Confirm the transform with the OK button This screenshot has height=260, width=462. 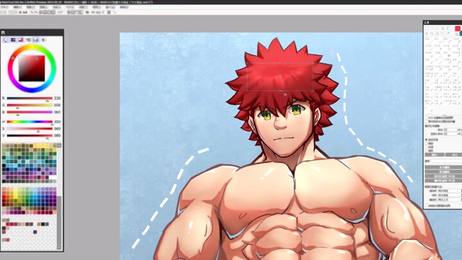click(x=434, y=155)
